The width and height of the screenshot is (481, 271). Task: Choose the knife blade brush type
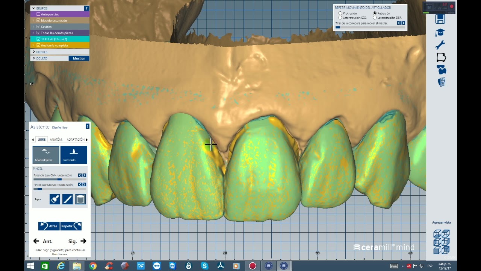[x=67, y=199]
